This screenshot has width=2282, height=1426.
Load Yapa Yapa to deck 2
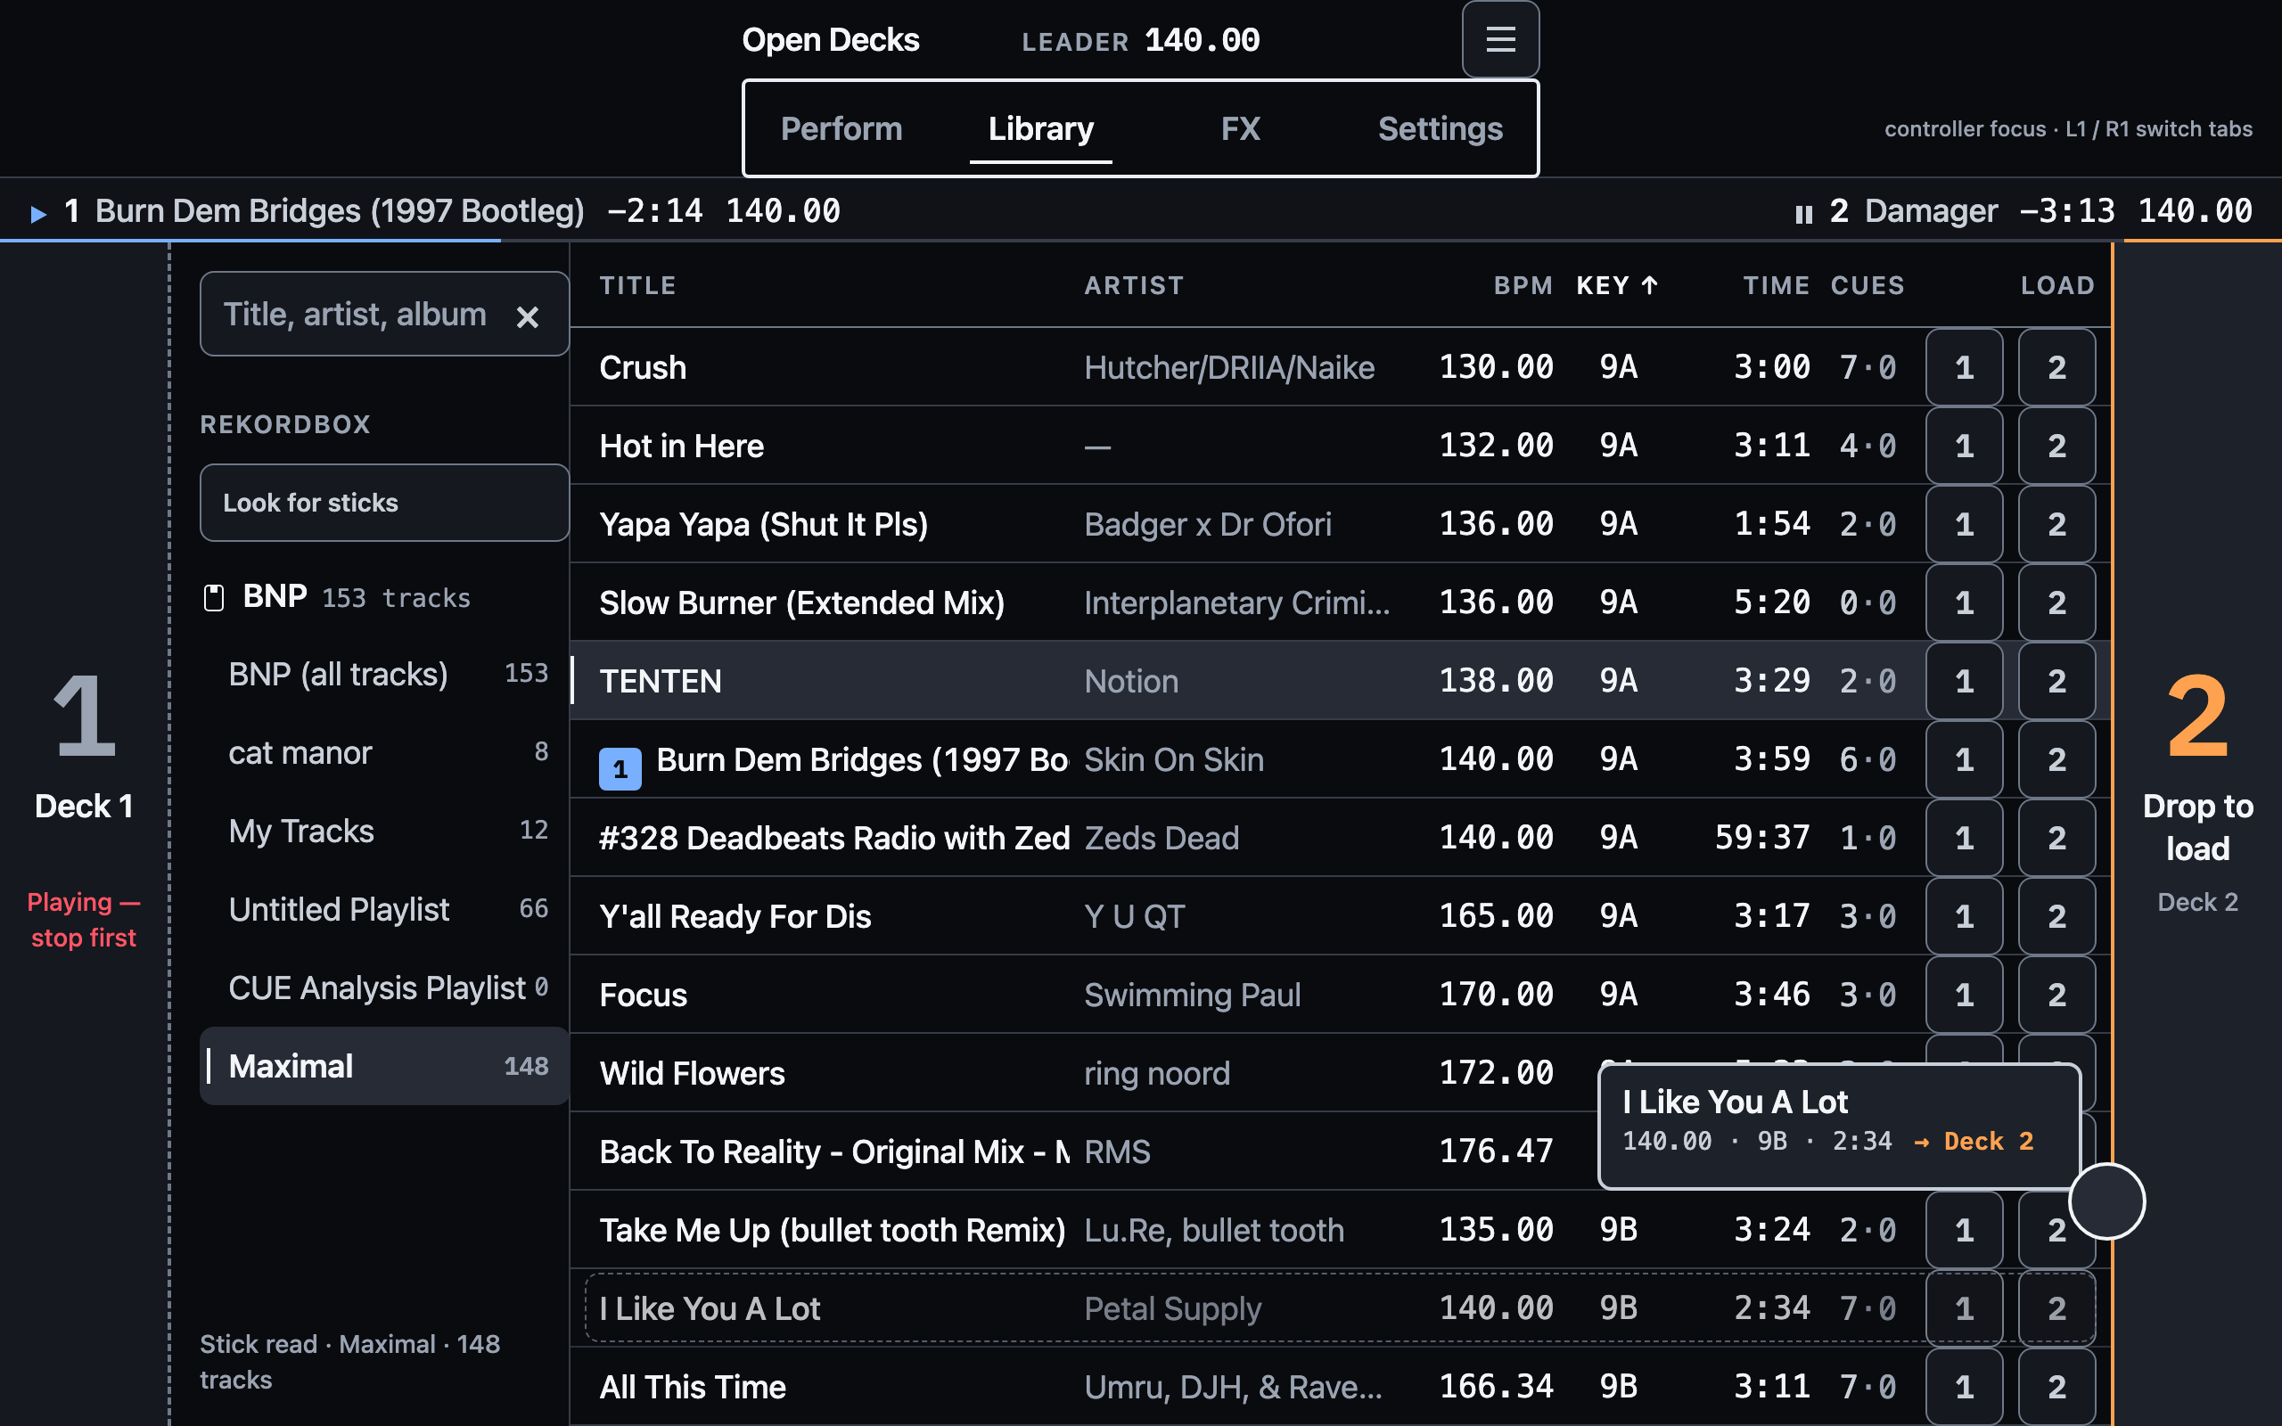tap(2056, 523)
